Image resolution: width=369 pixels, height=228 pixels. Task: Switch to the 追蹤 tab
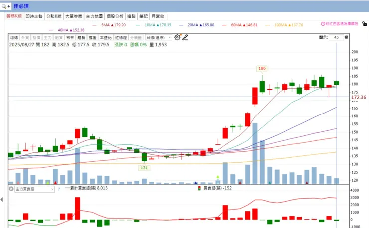[x=131, y=16]
